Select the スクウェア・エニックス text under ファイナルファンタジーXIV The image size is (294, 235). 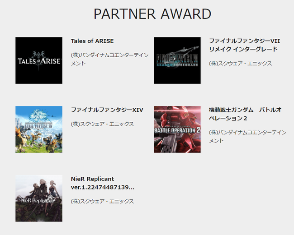102,124
